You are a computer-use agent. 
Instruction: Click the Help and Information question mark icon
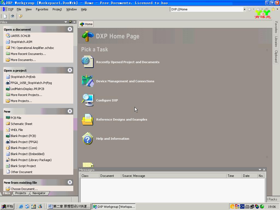pyautogui.click(x=87, y=138)
